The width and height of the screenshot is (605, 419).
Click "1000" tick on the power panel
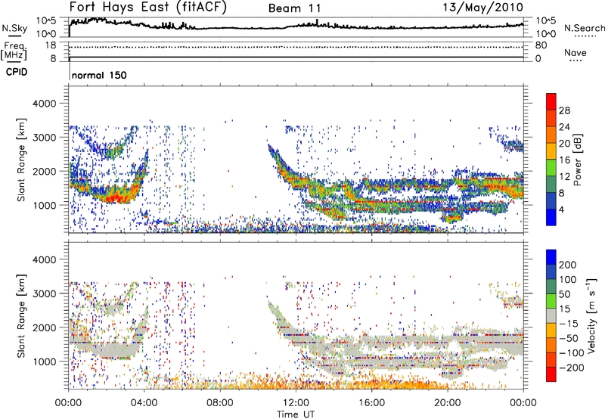pyautogui.click(x=44, y=205)
